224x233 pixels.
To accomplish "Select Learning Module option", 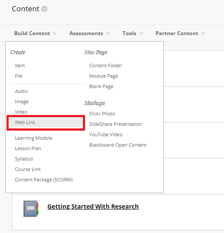I will tap(33, 138).
